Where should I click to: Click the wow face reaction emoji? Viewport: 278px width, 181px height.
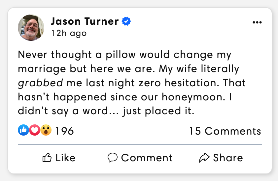tap(46, 131)
